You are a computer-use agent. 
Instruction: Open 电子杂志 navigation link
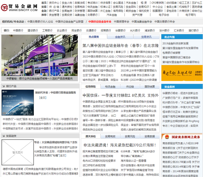pyautogui.click(x=164, y=15)
